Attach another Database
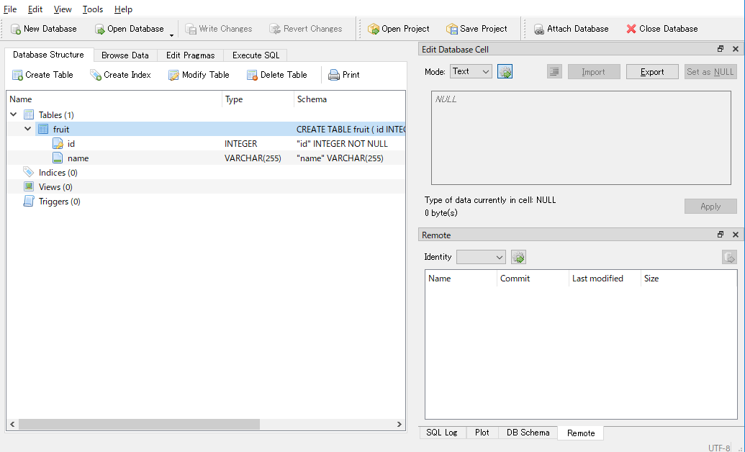Screen dimensions: 745x452 572,29
